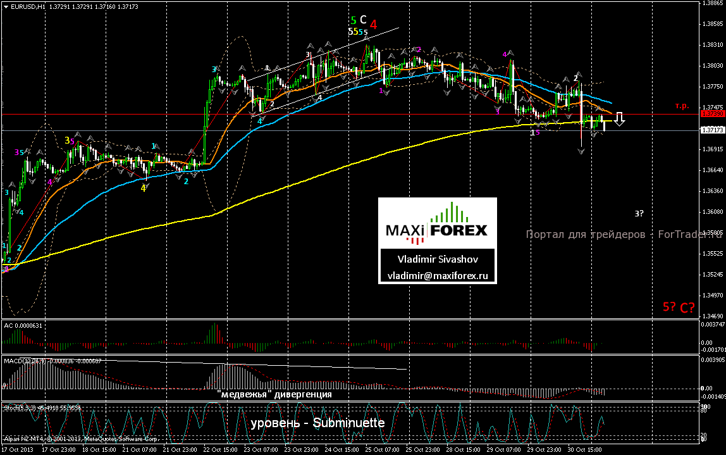
Task: Select the white 1.37173 current price tag
Action: coord(712,130)
